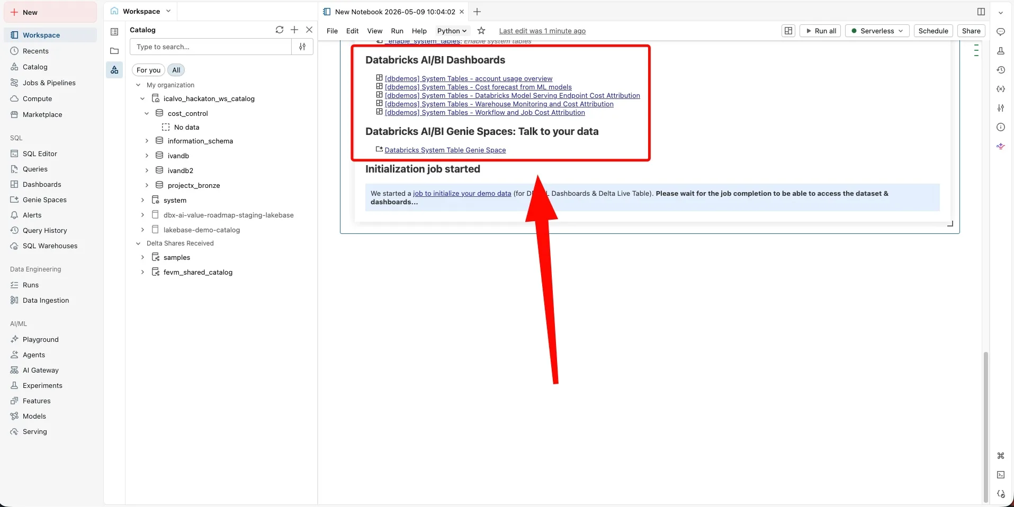Open Genie Spaces in sidebar

(50, 200)
